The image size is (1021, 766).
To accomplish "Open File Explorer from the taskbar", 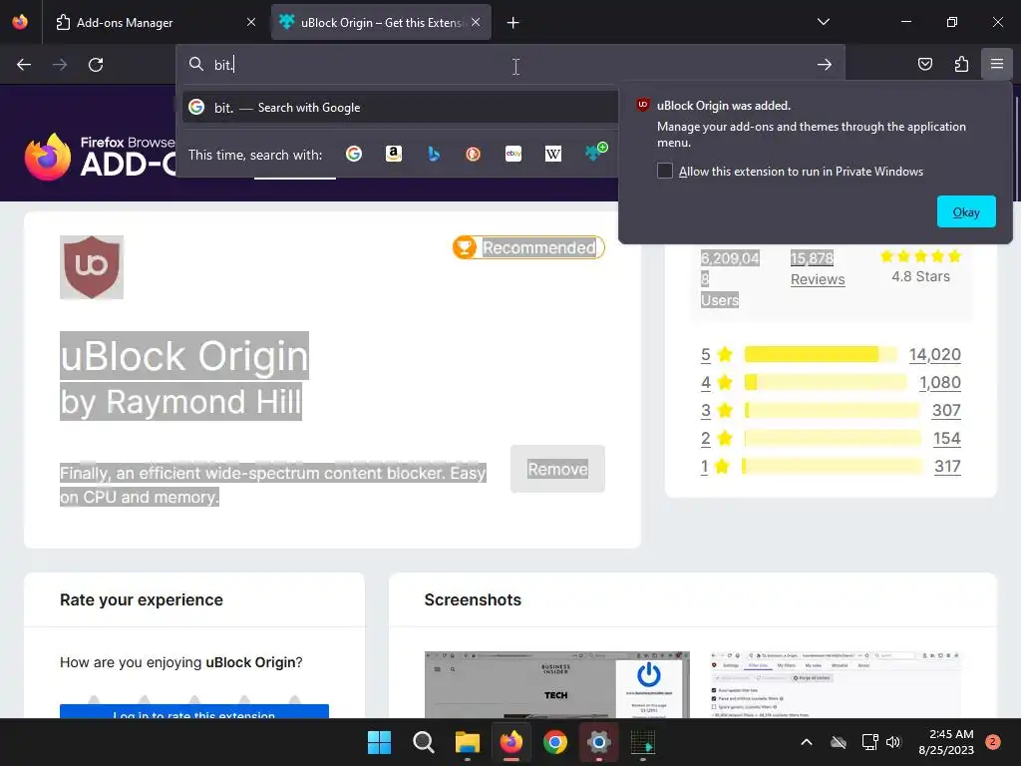I will [x=467, y=742].
